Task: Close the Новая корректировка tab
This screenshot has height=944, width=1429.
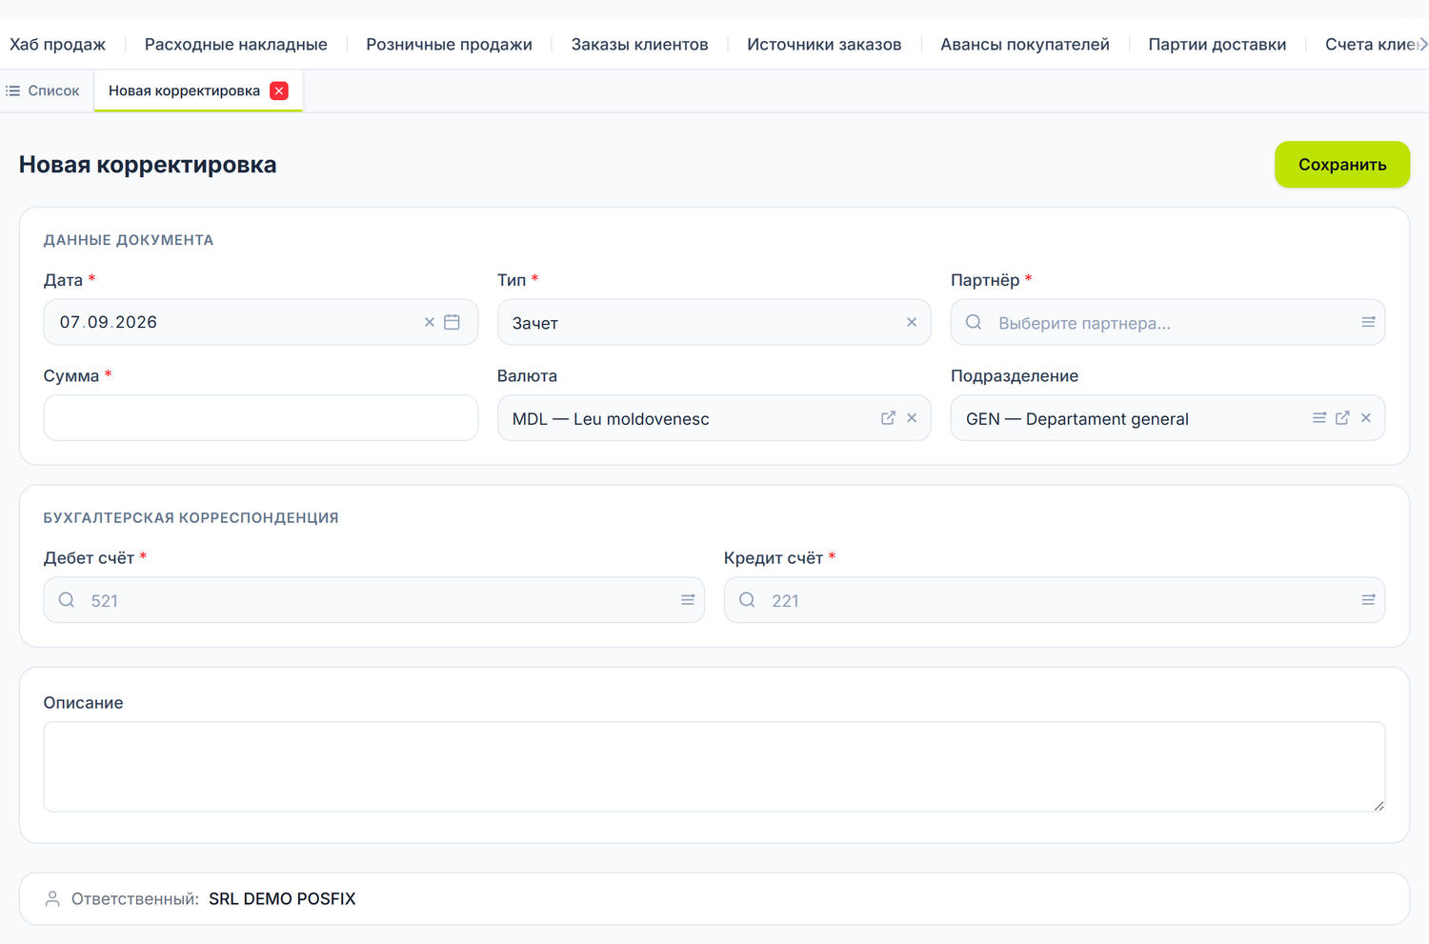Action: [279, 90]
